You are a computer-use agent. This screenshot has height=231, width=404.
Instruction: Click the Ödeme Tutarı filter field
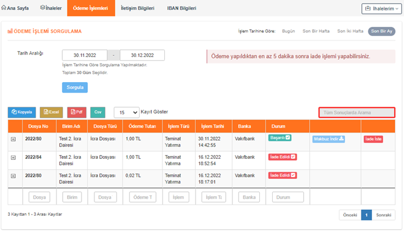coord(142,197)
